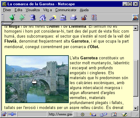
Task: Go to the Home page
Action: 43,17
